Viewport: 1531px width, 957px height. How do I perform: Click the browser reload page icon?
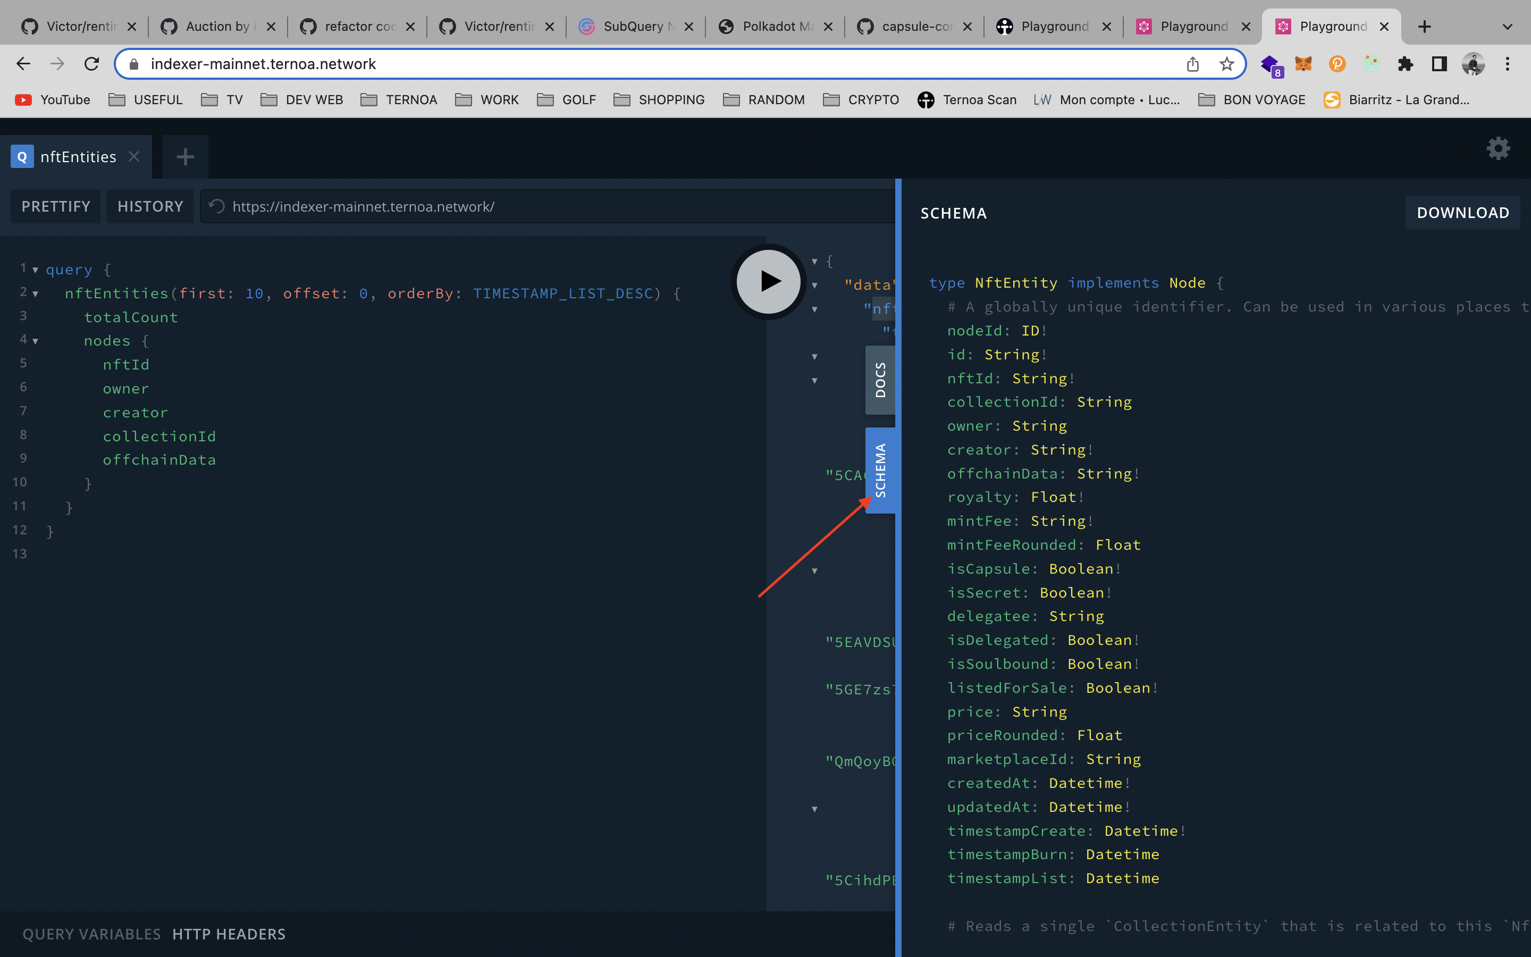92,64
